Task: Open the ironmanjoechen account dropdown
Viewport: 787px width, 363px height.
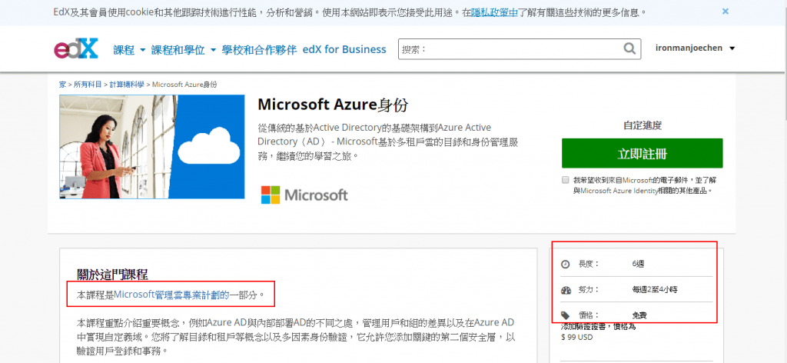Action: pos(695,48)
